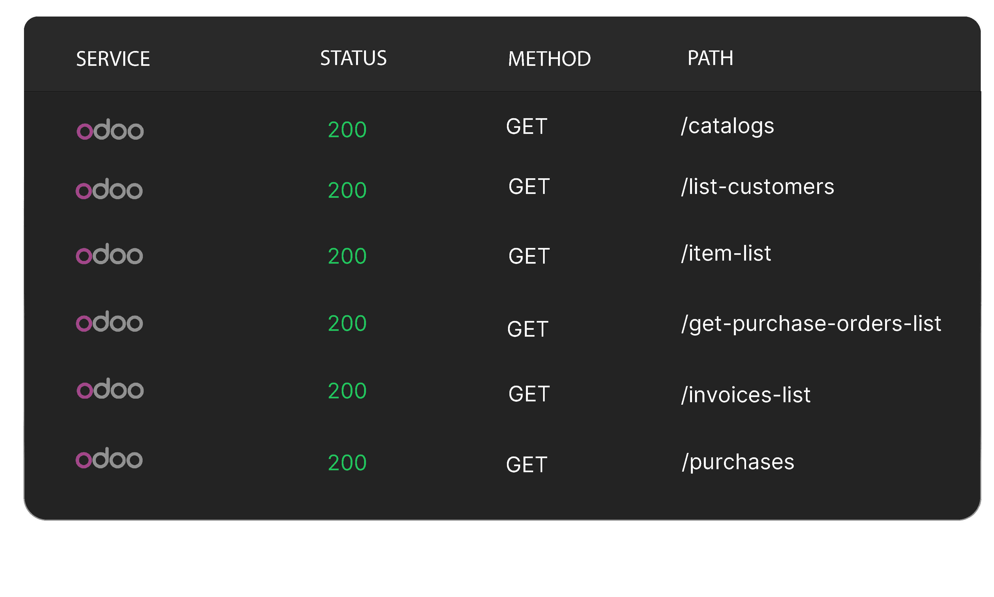
Task: Click the GET method for /item-list
Action: pos(529,256)
